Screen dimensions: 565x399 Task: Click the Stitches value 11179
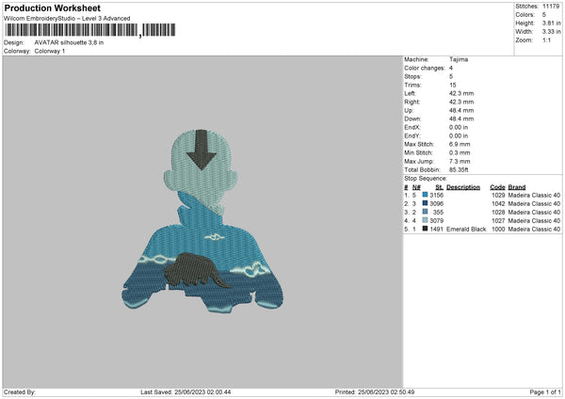551,7
